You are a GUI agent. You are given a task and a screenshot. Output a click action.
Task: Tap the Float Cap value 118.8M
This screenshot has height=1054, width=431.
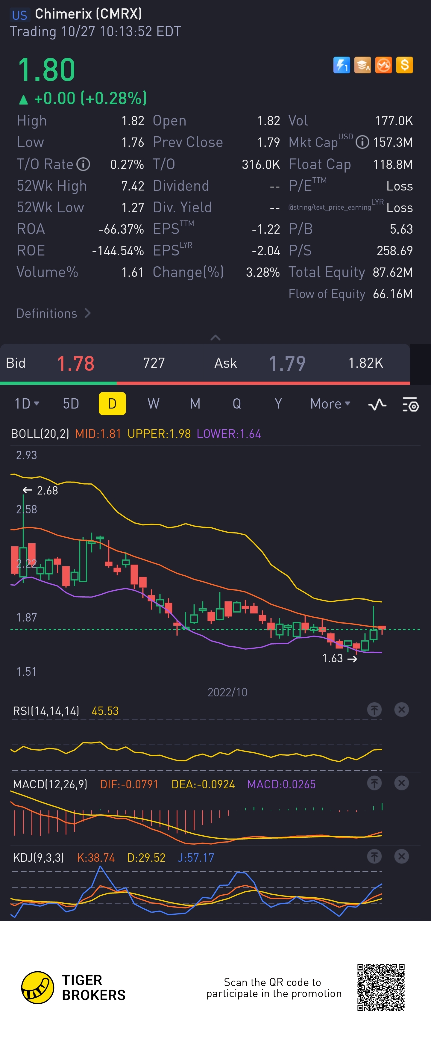point(393,164)
